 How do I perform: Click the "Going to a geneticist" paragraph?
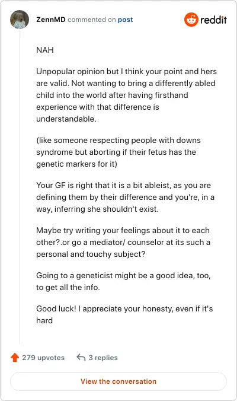123,281
